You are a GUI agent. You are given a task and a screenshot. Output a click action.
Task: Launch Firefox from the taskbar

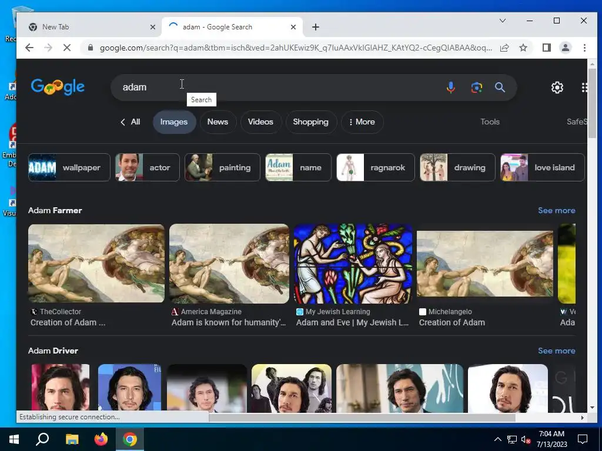pos(101,439)
